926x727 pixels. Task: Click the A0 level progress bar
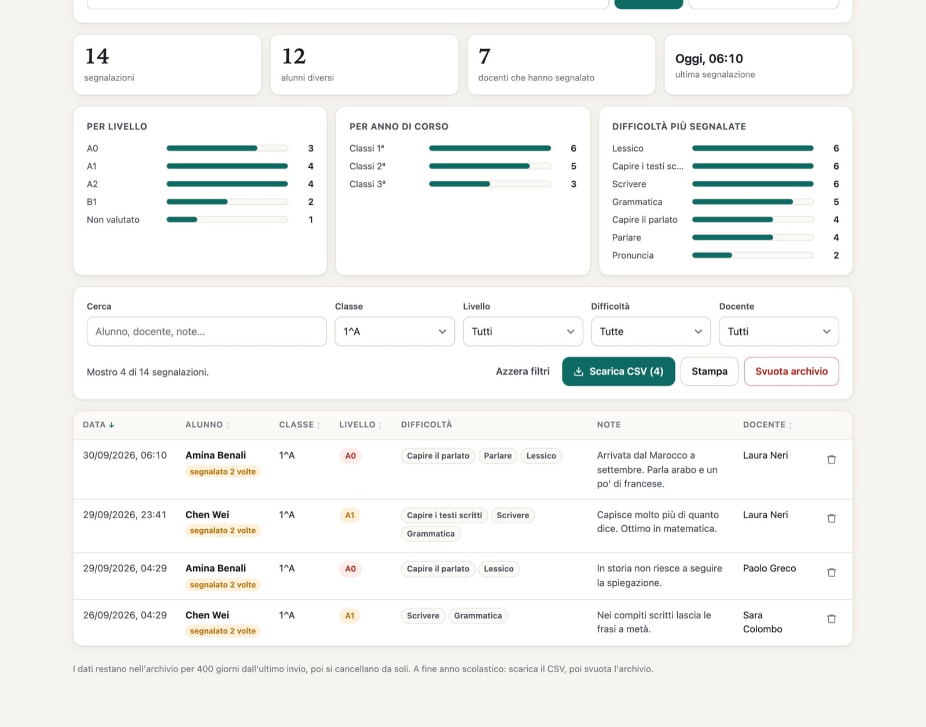click(227, 149)
